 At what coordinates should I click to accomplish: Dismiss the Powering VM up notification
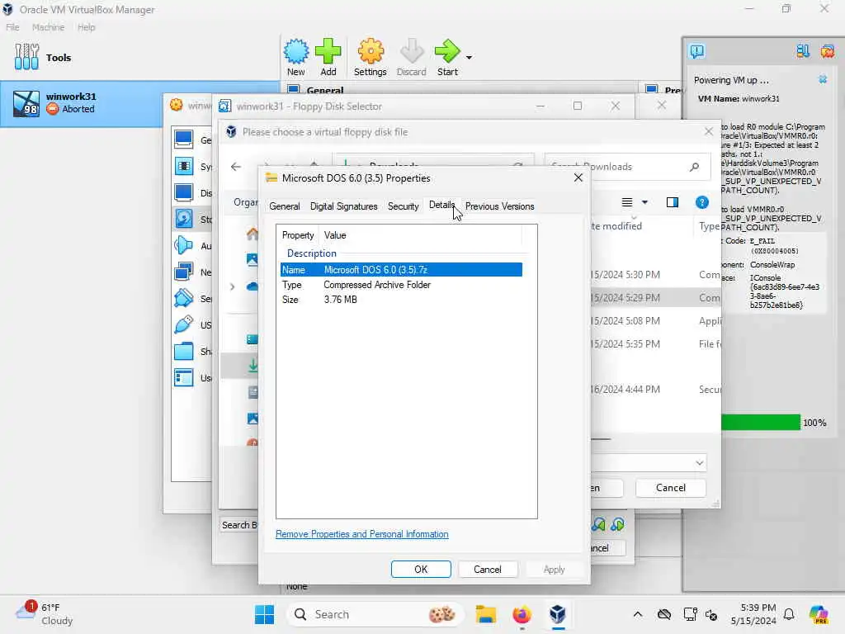coord(823,80)
